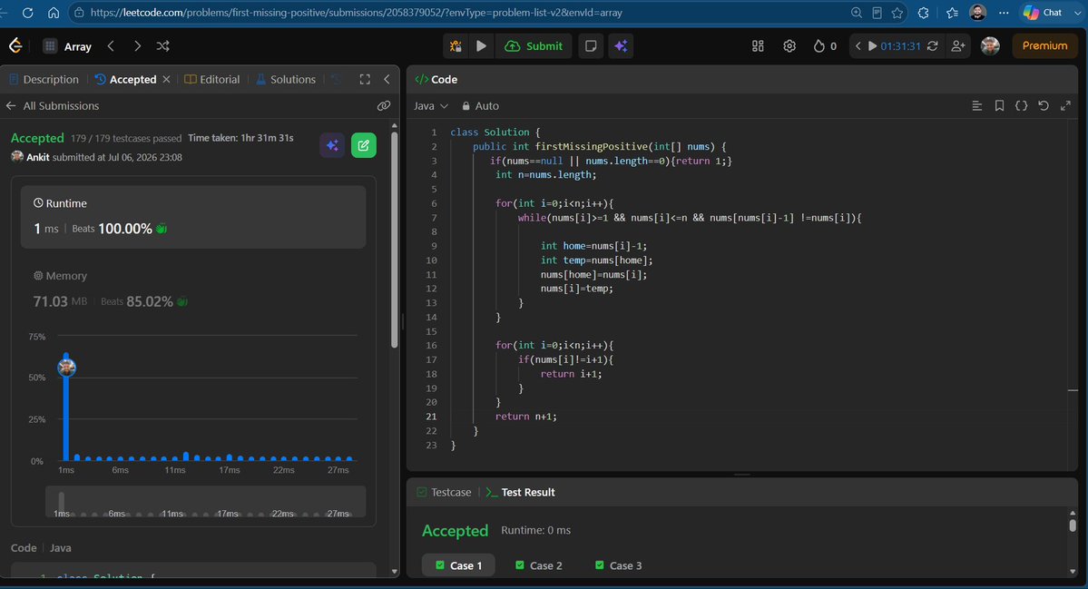Reset the timer refresh icon
The width and height of the screenshot is (1088, 589).
(933, 45)
